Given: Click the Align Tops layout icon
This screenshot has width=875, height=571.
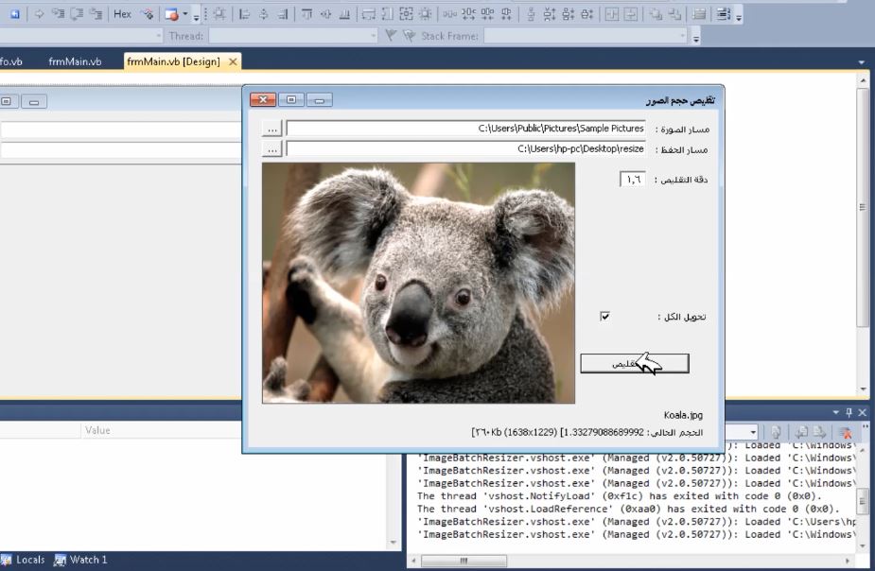Looking at the screenshot, I should 305,14.
